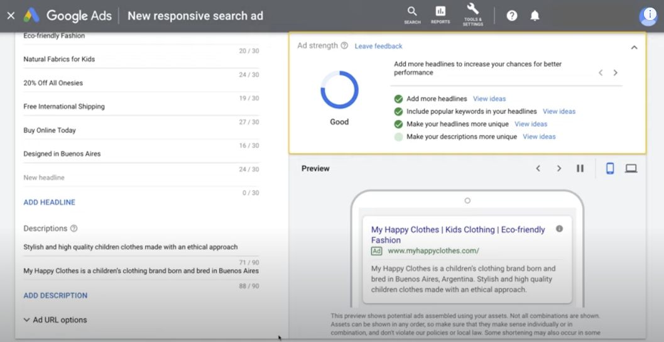This screenshot has height=342, width=664.
Task: Click www.myhappyclothes.com URL in preview
Action: pos(433,251)
